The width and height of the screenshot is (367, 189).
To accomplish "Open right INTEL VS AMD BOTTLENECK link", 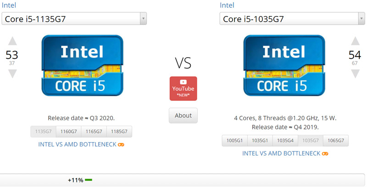I will tap(281, 153).
